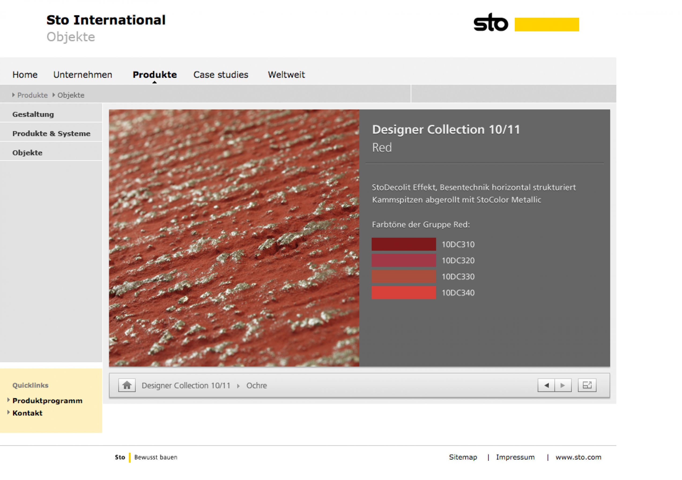Pick the 10DC340 bright red swatch
Viewport: 682px width, 480px height.
(403, 293)
